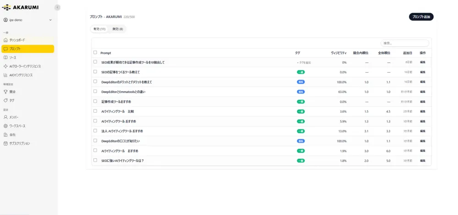
Task: Click prompt text DeepEditorのメリットとデメリットを教えて
Action: click(x=126, y=82)
